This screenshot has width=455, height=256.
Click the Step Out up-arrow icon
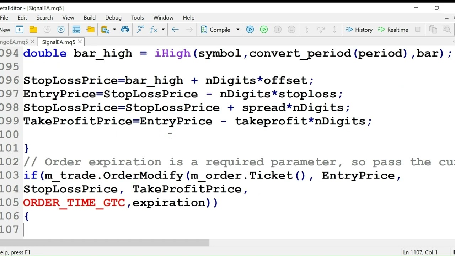[x=334, y=30]
